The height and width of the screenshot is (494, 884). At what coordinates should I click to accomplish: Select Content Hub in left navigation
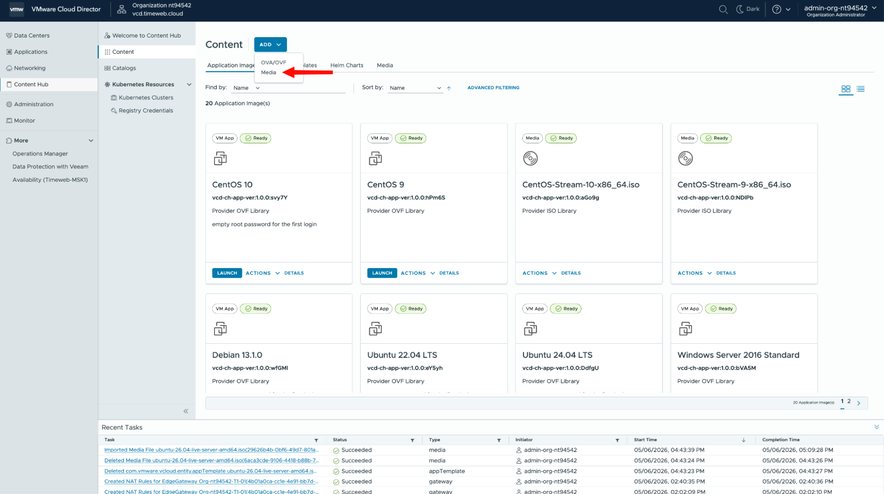click(x=49, y=84)
